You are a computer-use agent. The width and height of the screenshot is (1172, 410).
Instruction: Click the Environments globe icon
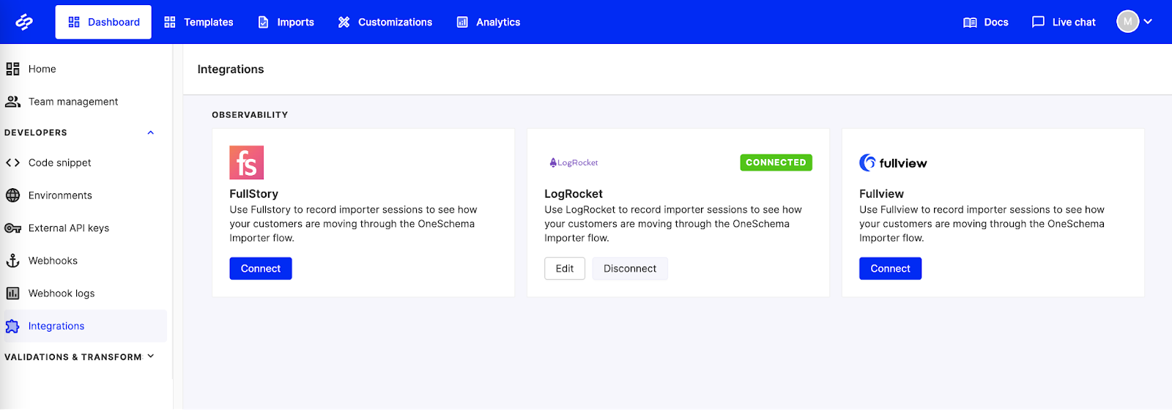12,195
